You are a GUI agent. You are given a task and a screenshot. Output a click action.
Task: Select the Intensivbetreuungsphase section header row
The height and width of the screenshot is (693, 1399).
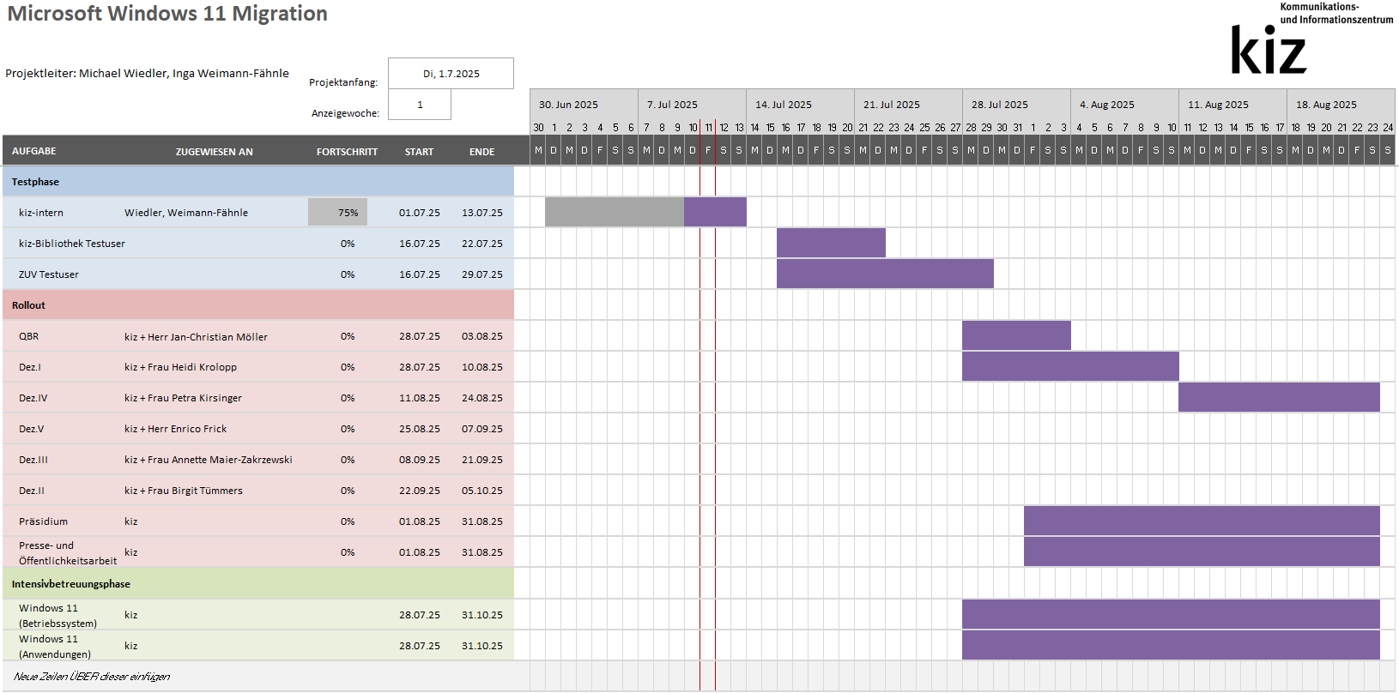257,584
